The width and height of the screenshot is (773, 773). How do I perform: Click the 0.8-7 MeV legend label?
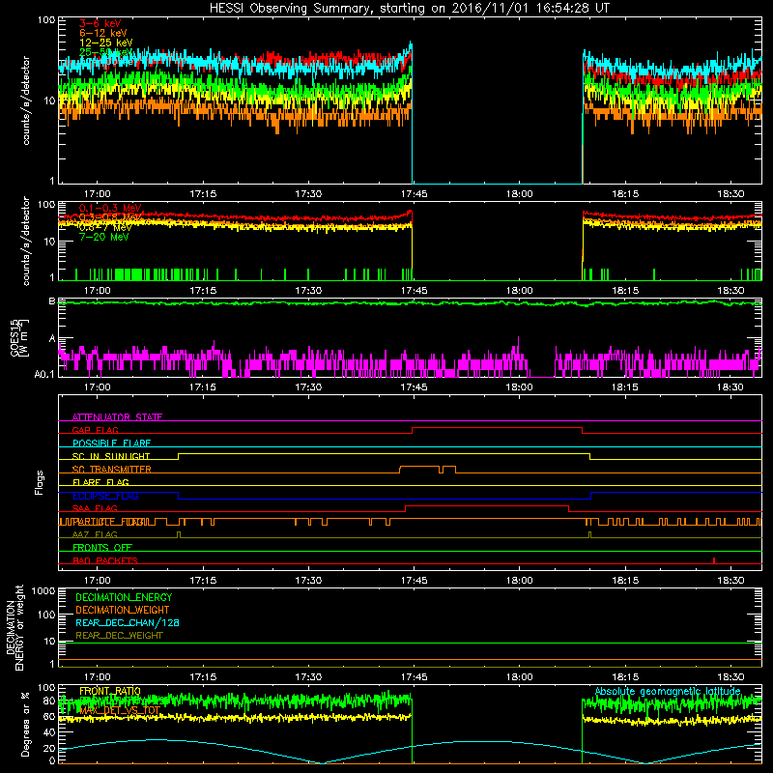(x=105, y=227)
